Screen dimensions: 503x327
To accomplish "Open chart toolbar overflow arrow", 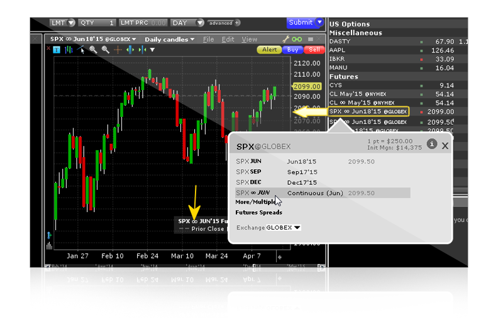I will tap(152, 50).
